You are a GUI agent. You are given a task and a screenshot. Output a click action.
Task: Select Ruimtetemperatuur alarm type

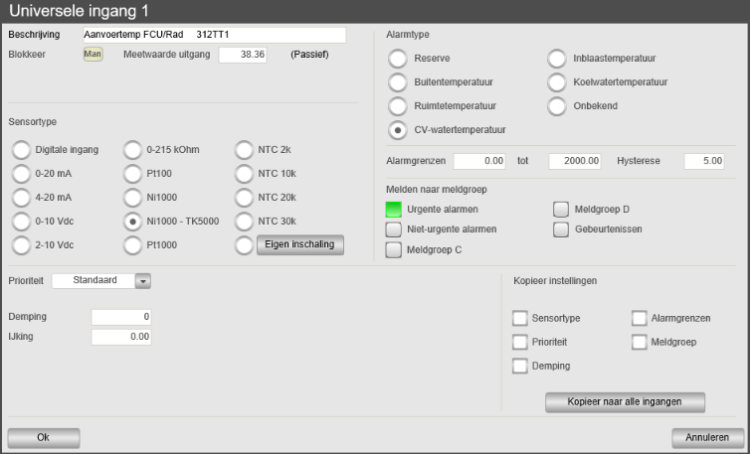pyautogui.click(x=398, y=105)
